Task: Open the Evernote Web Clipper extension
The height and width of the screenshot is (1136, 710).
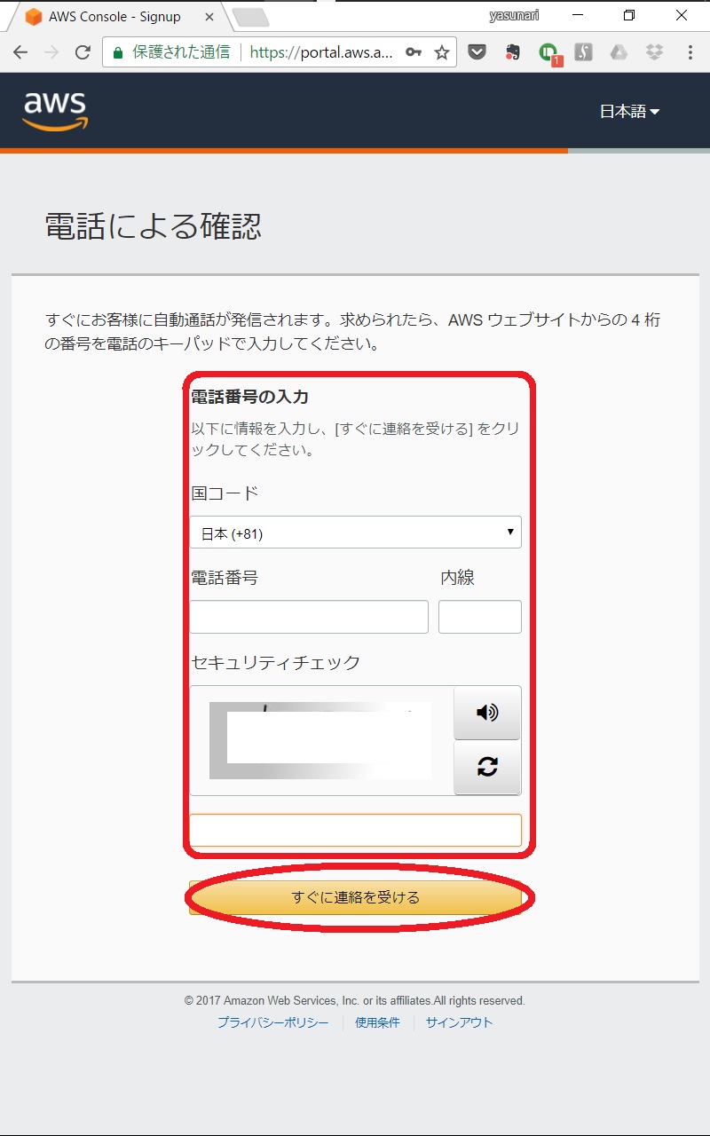Action: (512, 52)
